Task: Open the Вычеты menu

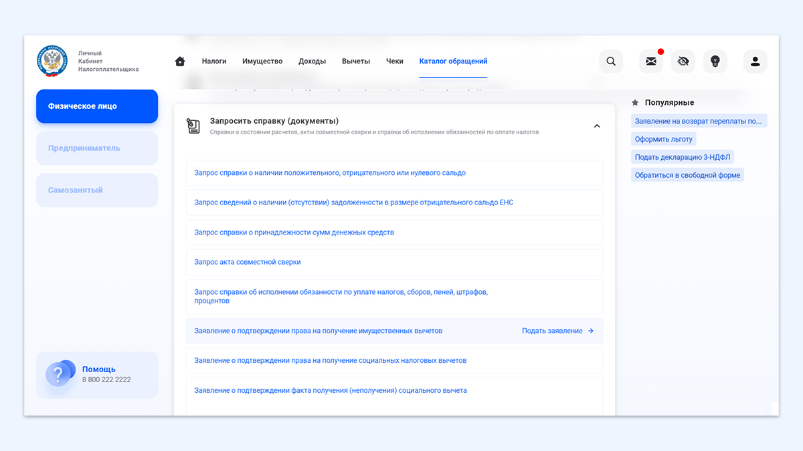Action: point(356,61)
